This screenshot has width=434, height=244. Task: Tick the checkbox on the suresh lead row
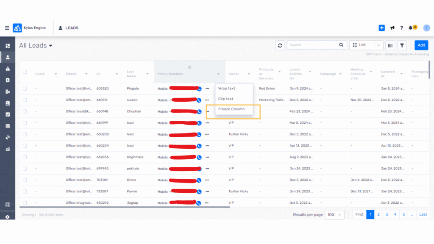pos(25,100)
